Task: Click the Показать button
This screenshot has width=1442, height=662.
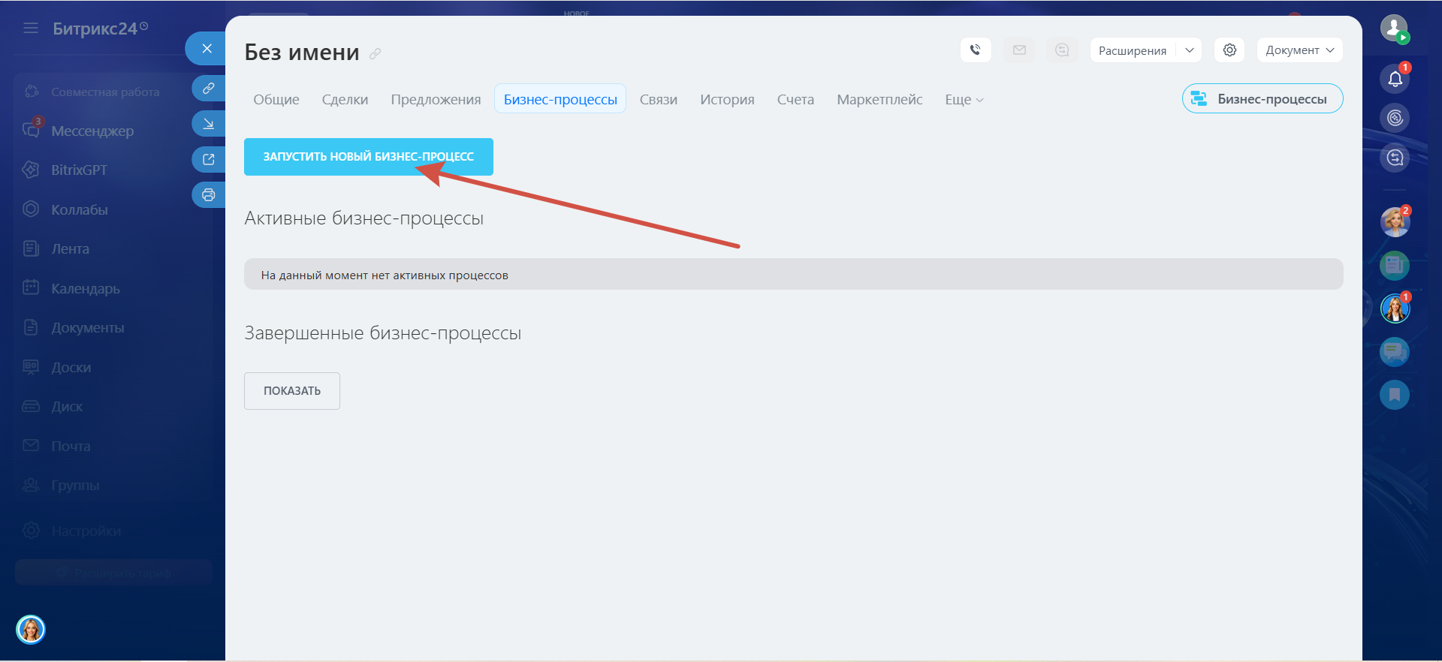Action: 292,391
